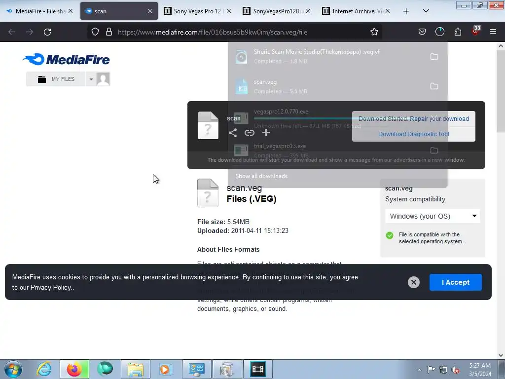This screenshot has width=505, height=379.
Task: Click Repair your download link
Action: (x=439, y=118)
